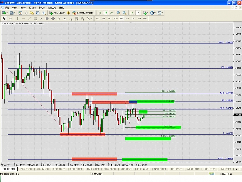Toggle the Expert Advisors button

(83, 13)
